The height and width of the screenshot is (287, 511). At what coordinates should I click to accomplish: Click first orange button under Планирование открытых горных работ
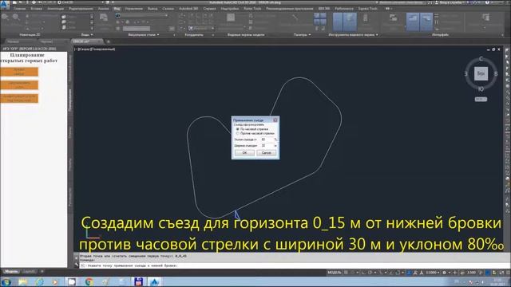point(19,72)
